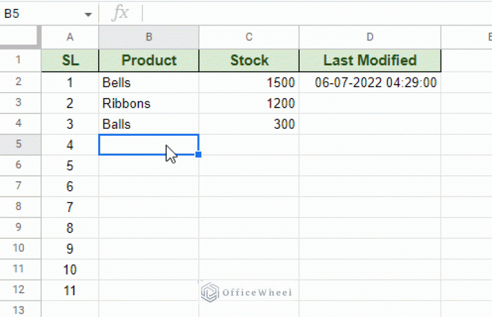Select cell A5 containing SL 4
The height and width of the screenshot is (317, 492).
pyautogui.click(x=70, y=144)
